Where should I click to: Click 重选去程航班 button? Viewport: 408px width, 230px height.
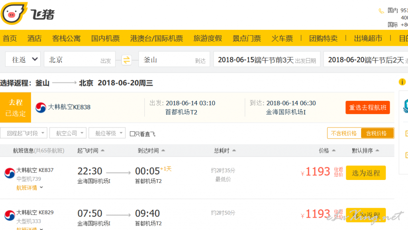pyautogui.click(x=368, y=107)
